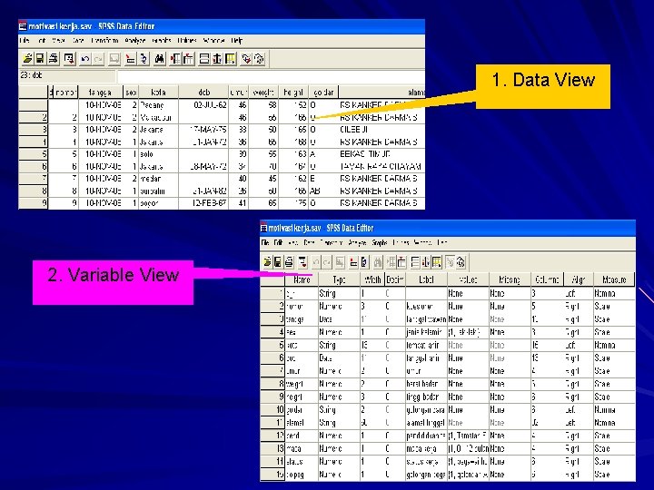Click Weight Cases scale icon in Data View window
This screenshot has width=654, height=490.
[217, 59]
